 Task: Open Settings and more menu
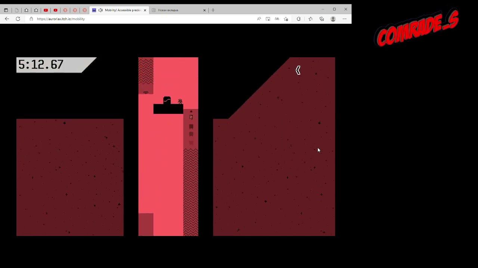pyautogui.click(x=344, y=19)
